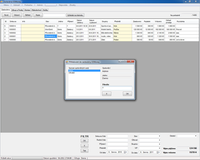This screenshot has height=160, width=200.
Task: Expand the Období dropdown
Action: 196,136
